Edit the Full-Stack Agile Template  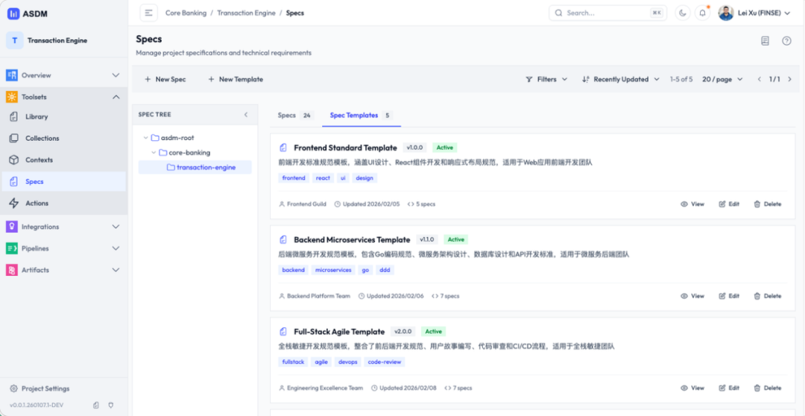coord(729,388)
